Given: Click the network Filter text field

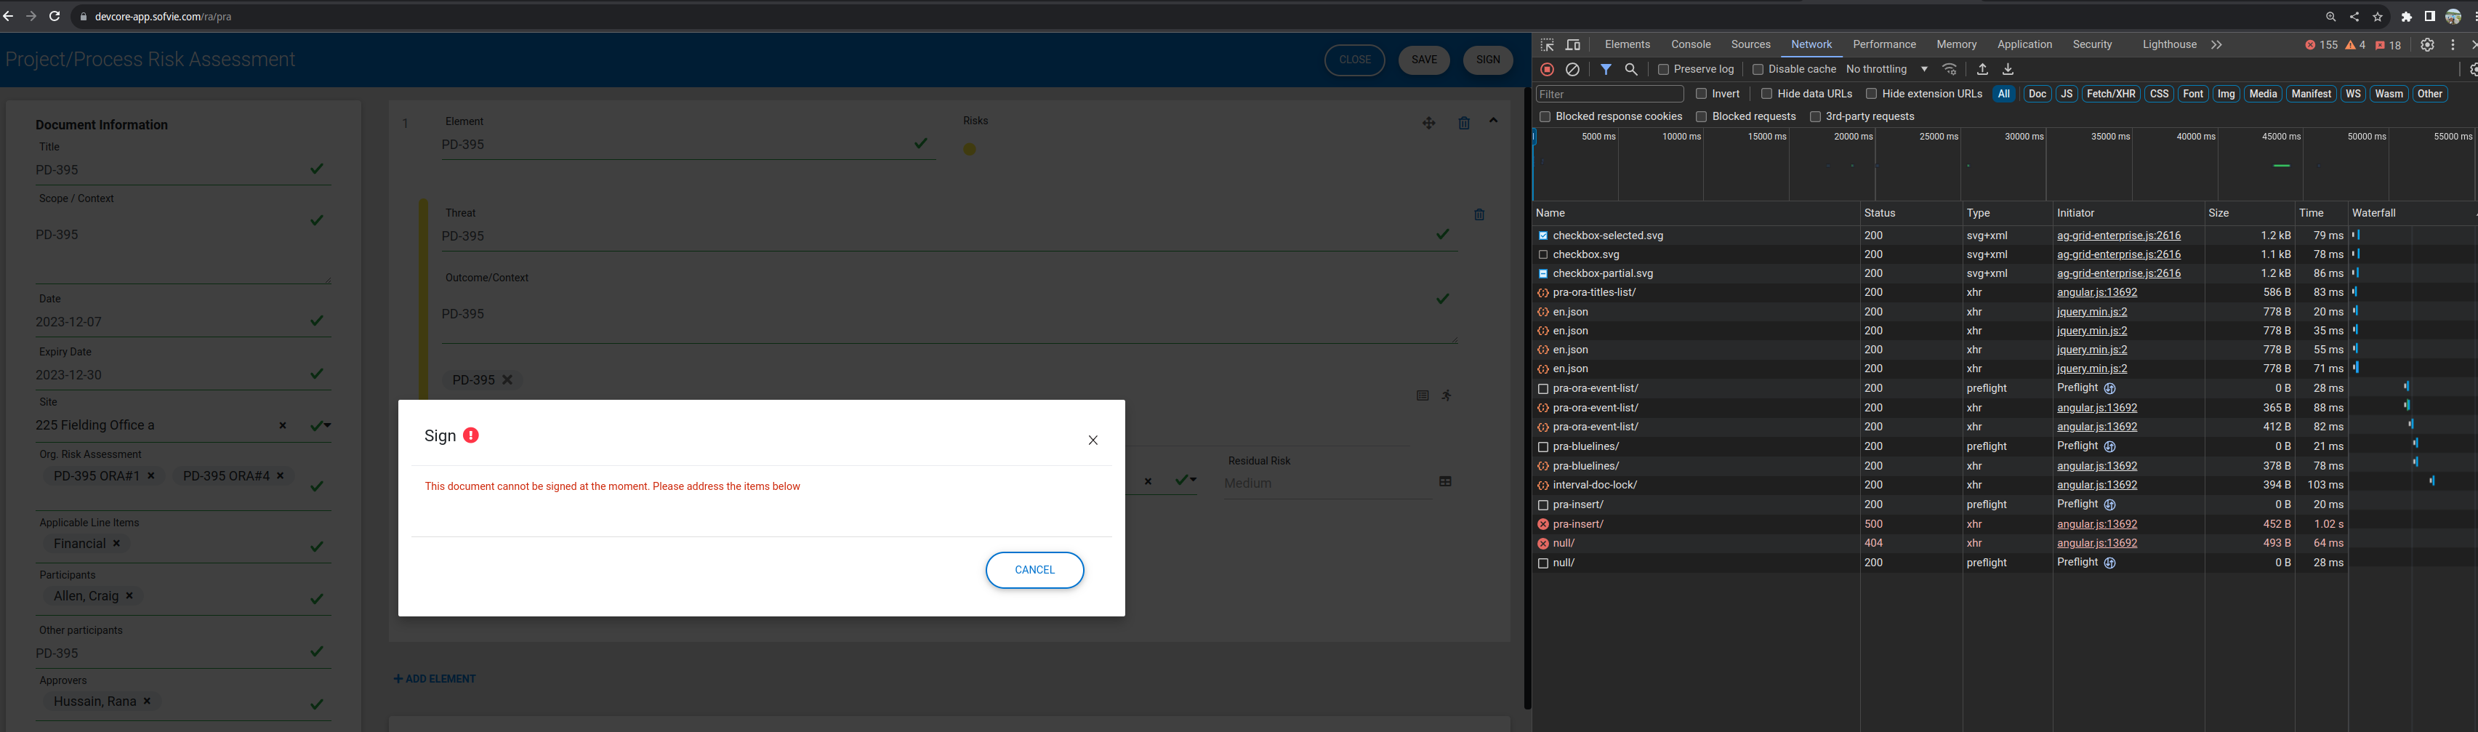Looking at the screenshot, I should point(1609,93).
